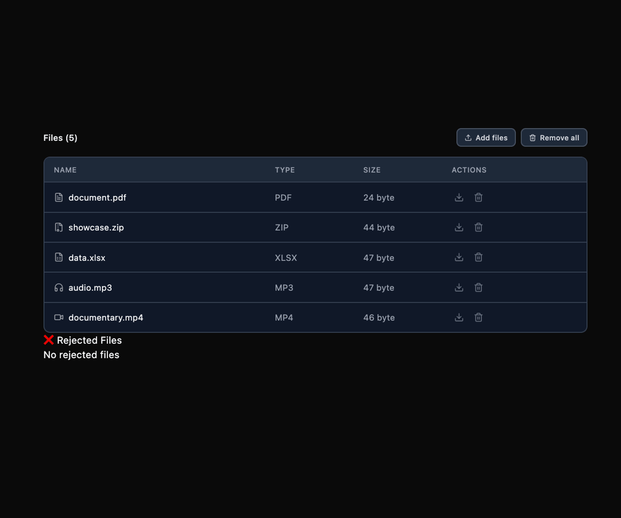Click the document file icon beside document.pdf
Viewport: 621px width, 518px height.
coord(59,197)
